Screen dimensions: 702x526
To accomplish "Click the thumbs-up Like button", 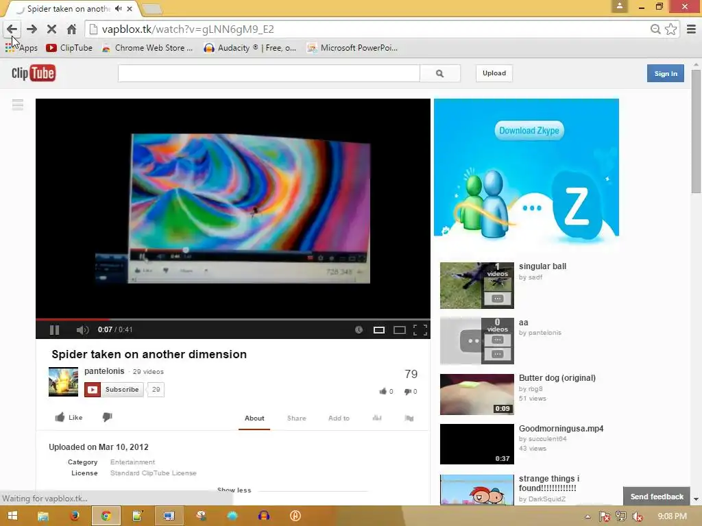I will pos(69,417).
